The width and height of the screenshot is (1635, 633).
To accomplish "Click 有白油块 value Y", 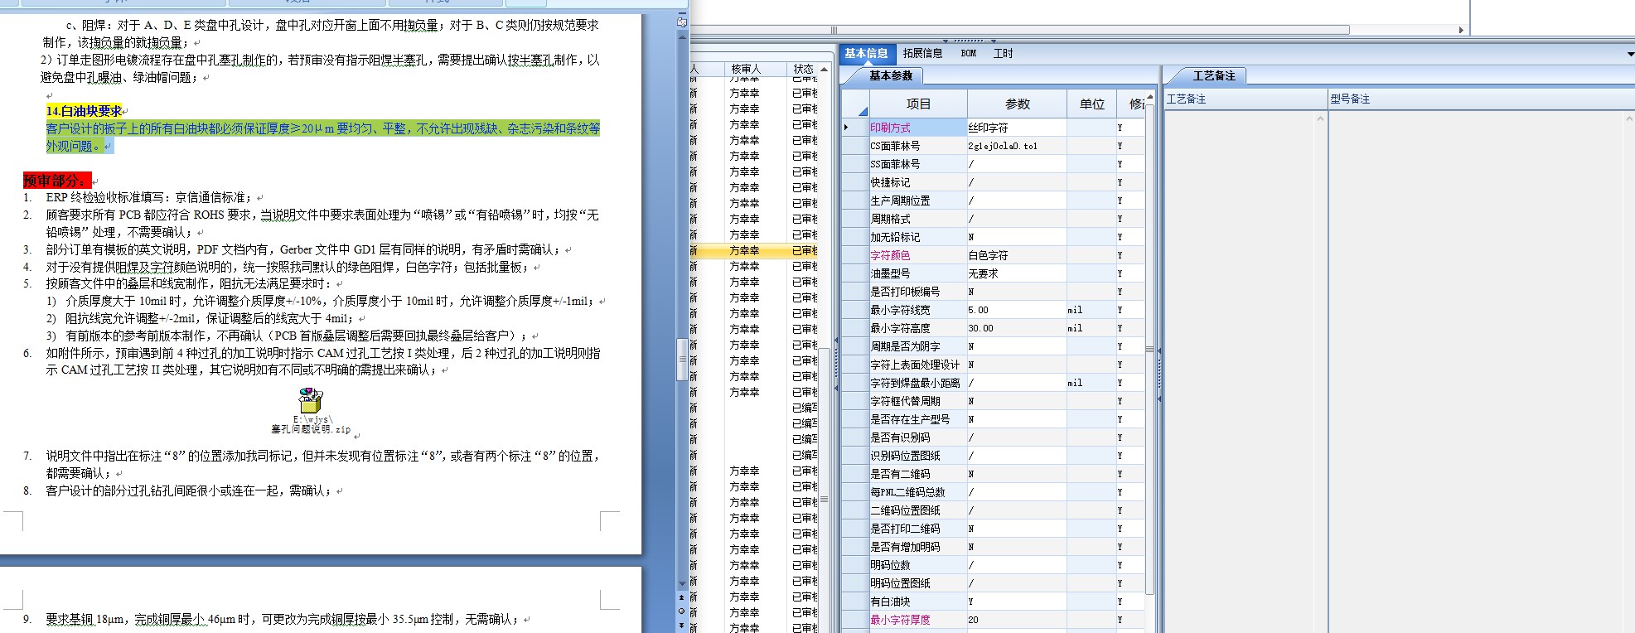I will 1017,602.
